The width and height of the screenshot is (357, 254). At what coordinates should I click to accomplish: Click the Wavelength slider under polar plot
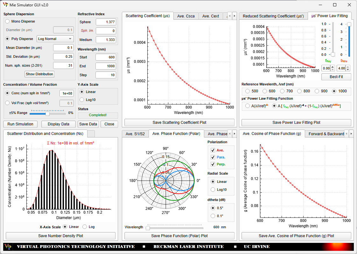coord(175,228)
